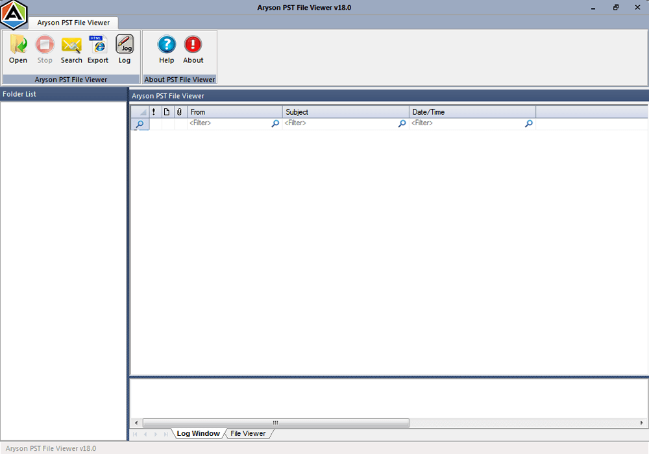This screenshot has height=454, width=649.
Task: Click the grid top-left corner selector
Action: point(140,112)
